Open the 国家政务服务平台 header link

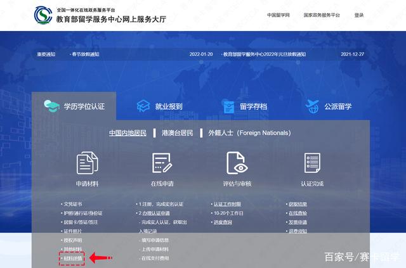point(322,15)
